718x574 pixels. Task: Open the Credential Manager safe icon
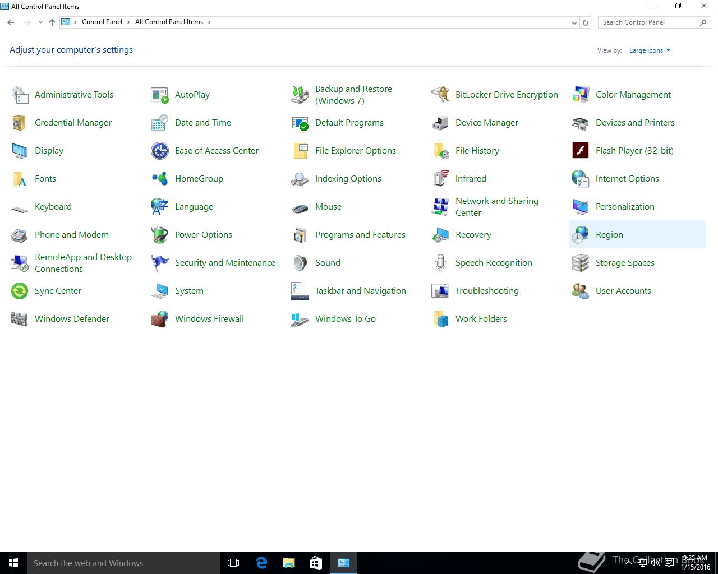pyautogui.click(x=20, y=123)
